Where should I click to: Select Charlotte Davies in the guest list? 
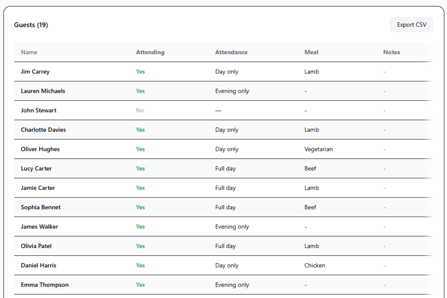point(43,130)
